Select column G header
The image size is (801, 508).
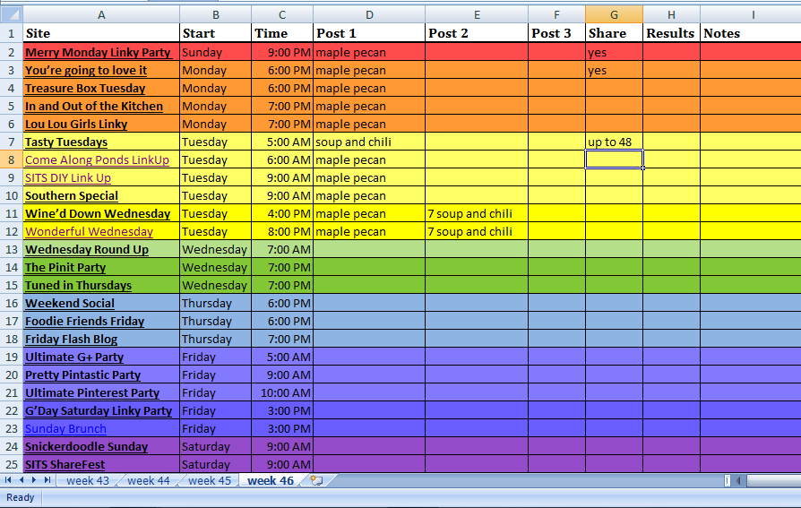(x=614, y=15)
